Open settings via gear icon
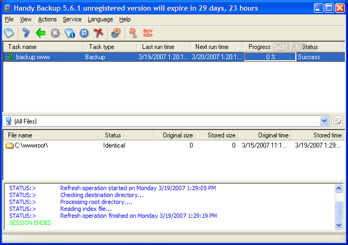Viewport: 348px width, 245px height. click(x=116, y=33)
